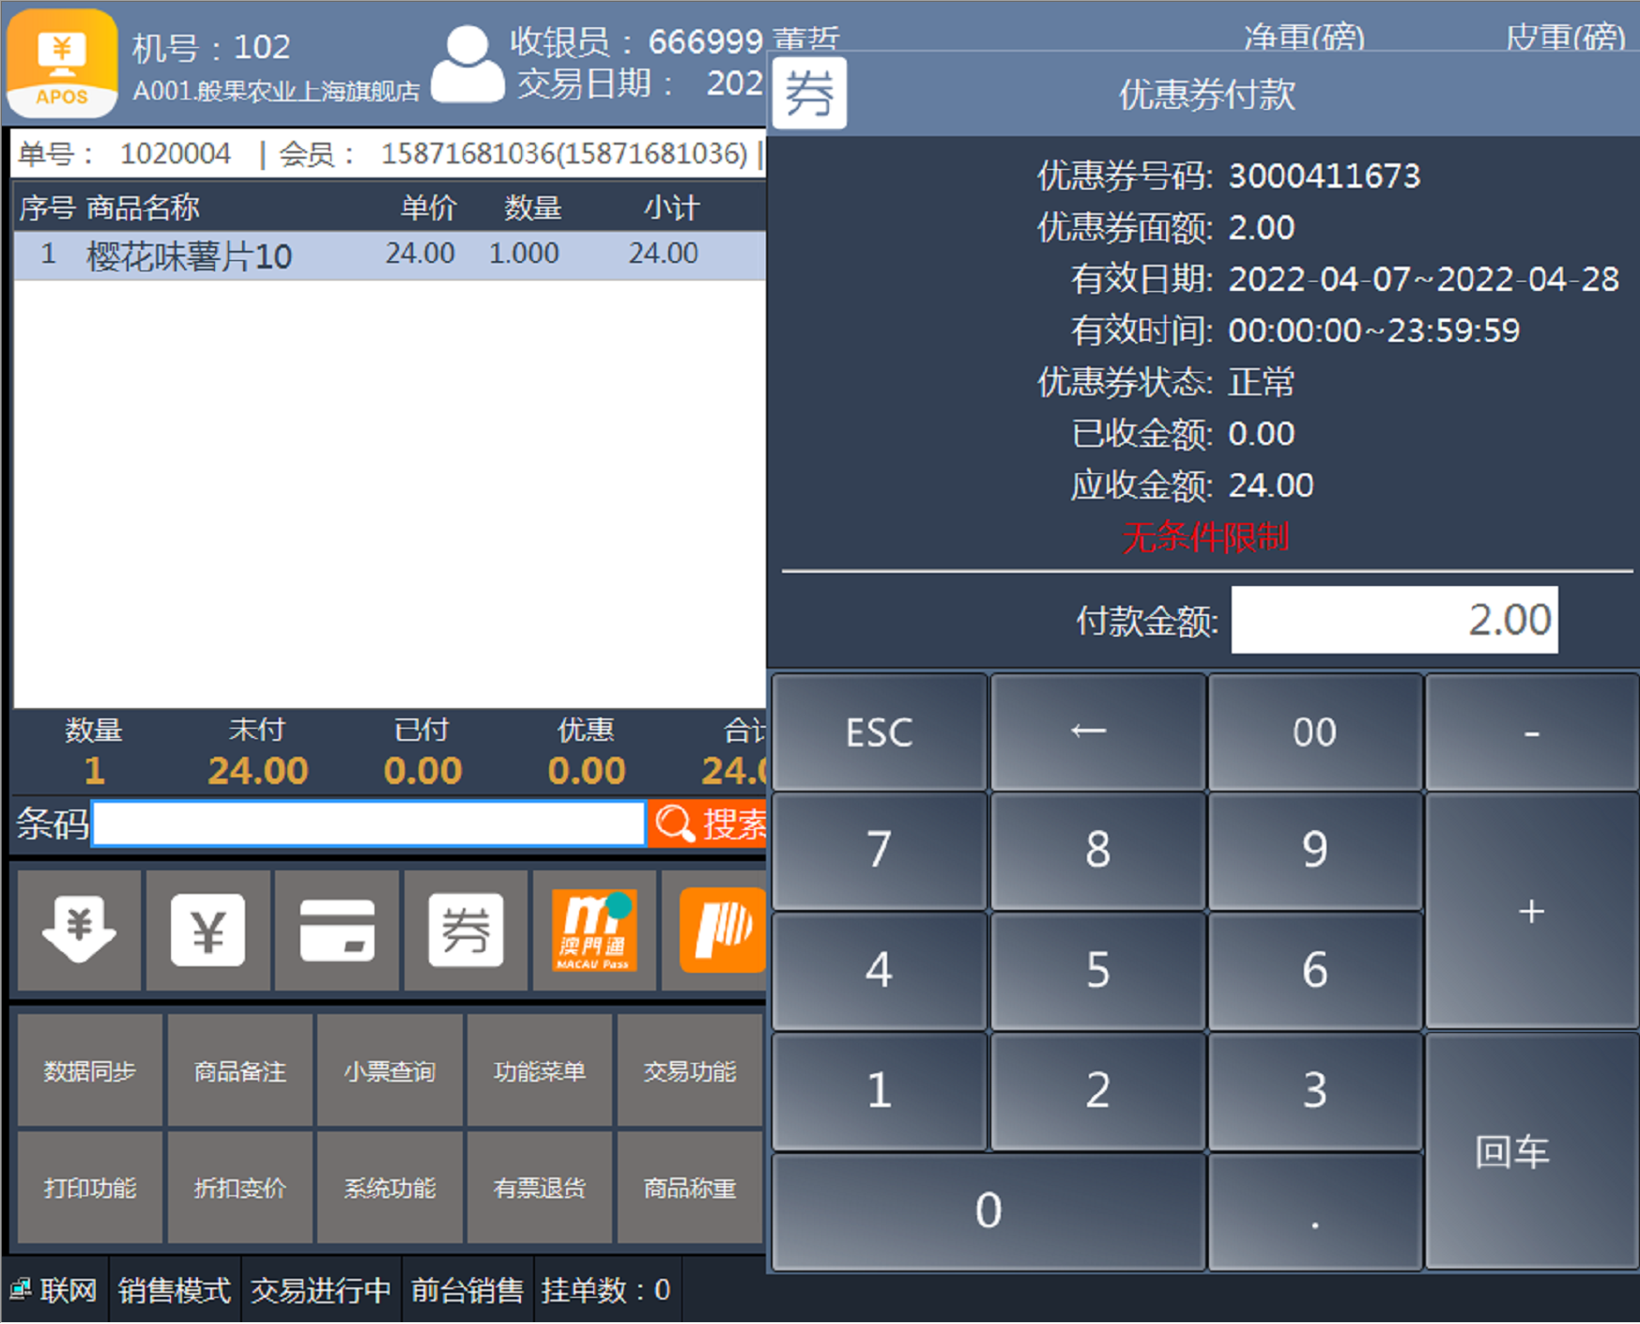Select item row 樱花味薯片10
The width and height of the screenshot is (1640, 1324).
[x=390, y=254]
